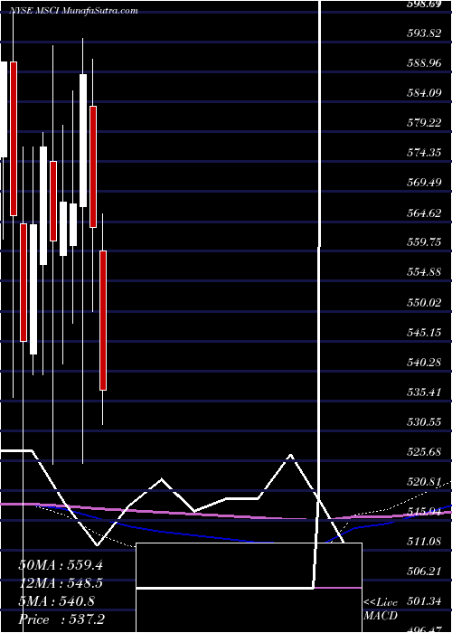The image size is (452, 633).
Task: Select the 515.94 price axis label
Action: click(423, 512)
